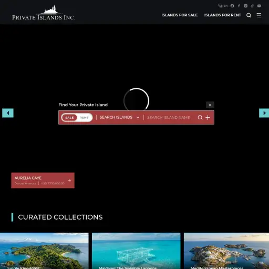Close the Find Your Private Island panel
This screenshot has width=269, height=269.
[x=210, y=105]
